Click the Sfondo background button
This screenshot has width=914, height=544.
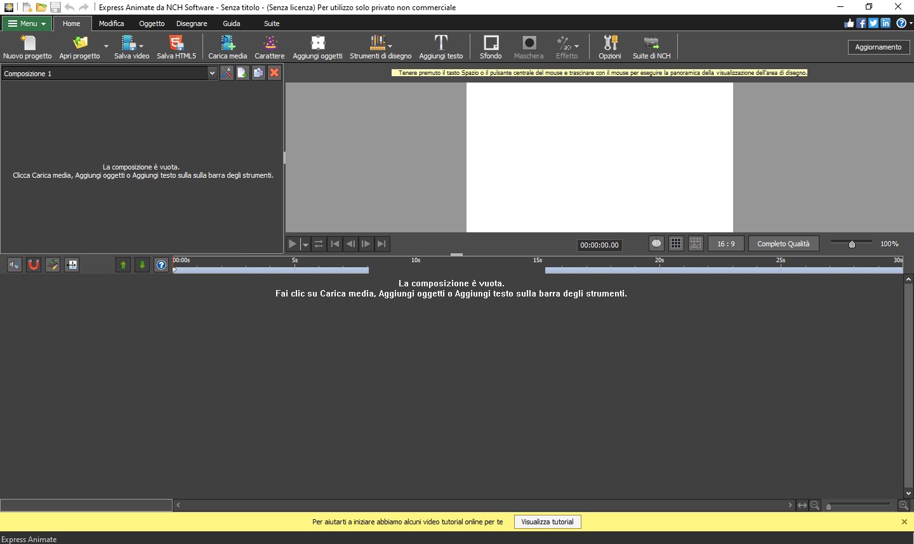(491, 48)
